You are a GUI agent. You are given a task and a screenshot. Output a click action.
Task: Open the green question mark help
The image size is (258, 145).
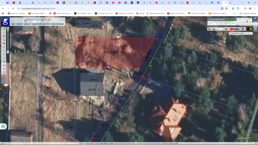[x=226, y=29]
